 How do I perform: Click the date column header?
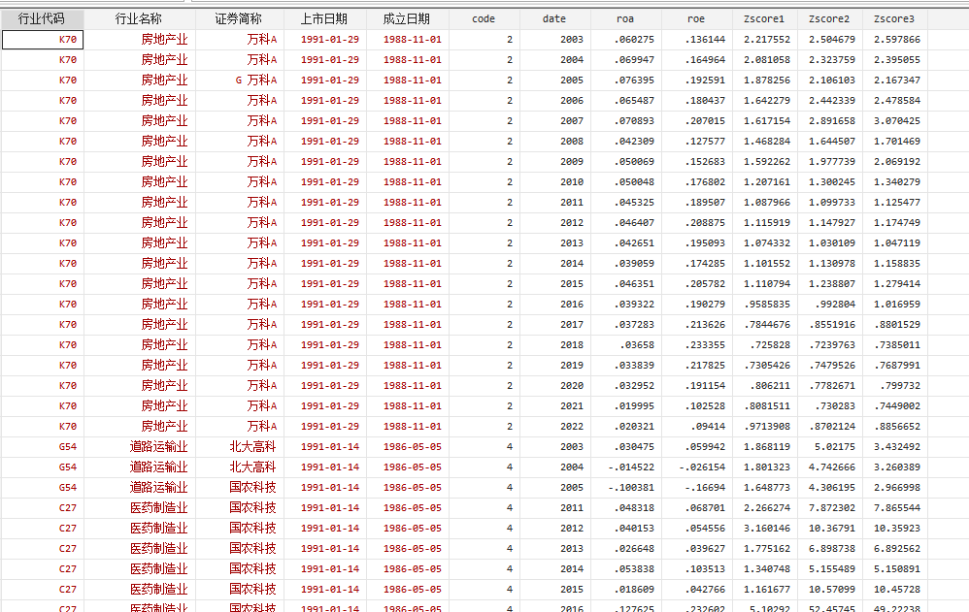[x=553, y=18]
